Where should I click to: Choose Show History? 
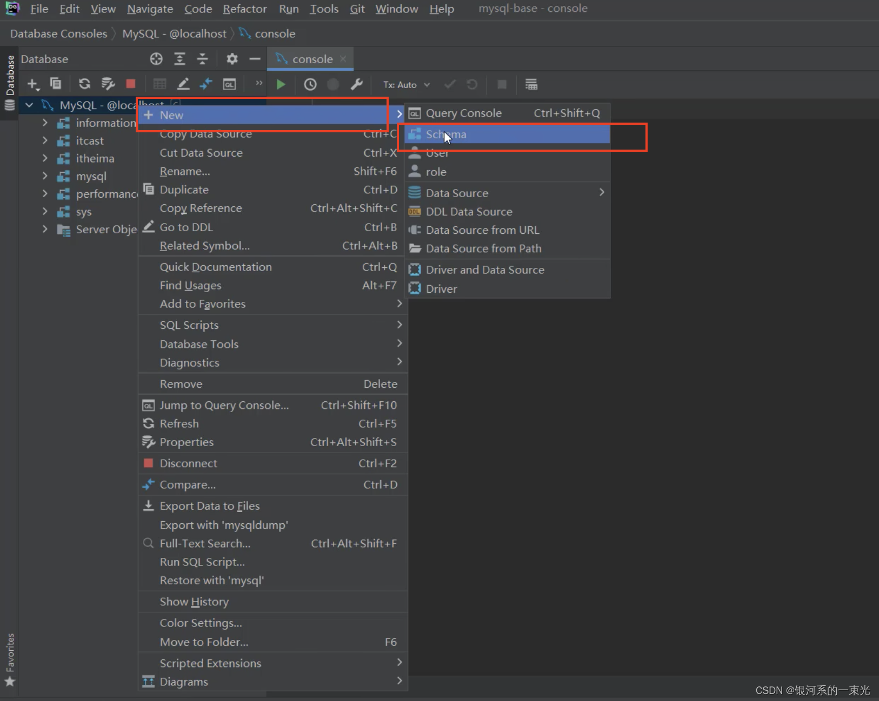pos(273,602)
